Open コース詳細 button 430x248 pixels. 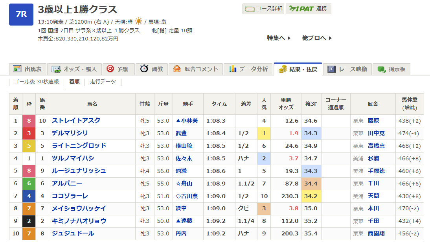[x=263, y=9]
